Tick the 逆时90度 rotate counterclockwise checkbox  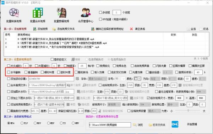[59, 72]
